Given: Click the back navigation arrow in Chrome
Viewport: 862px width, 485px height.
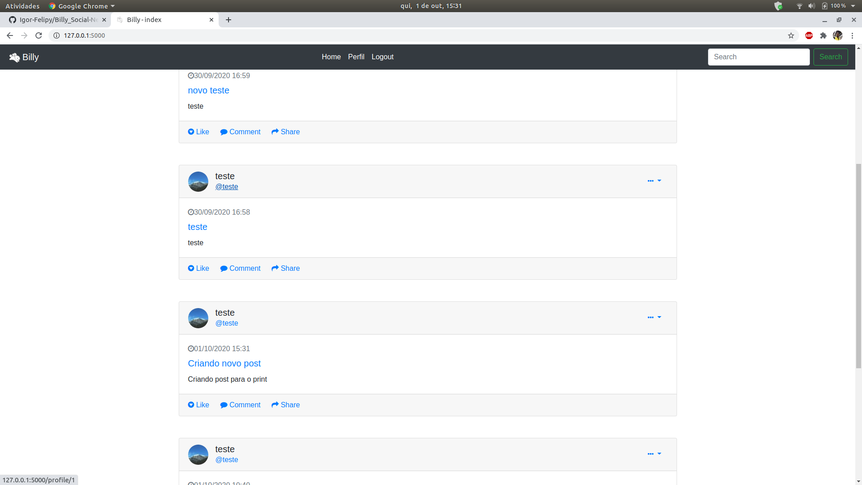Looking at the screenshot, I should [10, 35].
